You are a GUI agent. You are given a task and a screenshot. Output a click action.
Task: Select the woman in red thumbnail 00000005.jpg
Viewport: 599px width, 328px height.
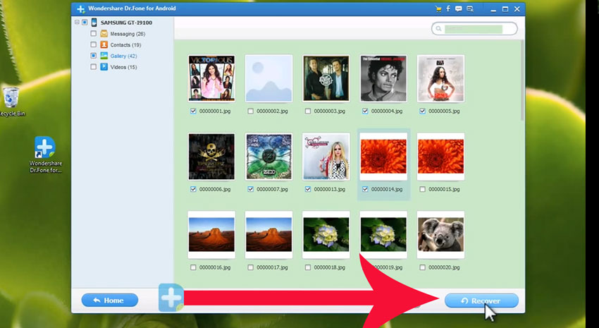coord(441,78)
